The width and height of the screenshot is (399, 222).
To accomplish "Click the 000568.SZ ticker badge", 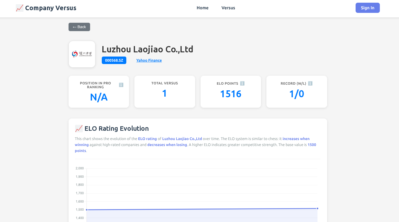I will click(x=114, y=60).
